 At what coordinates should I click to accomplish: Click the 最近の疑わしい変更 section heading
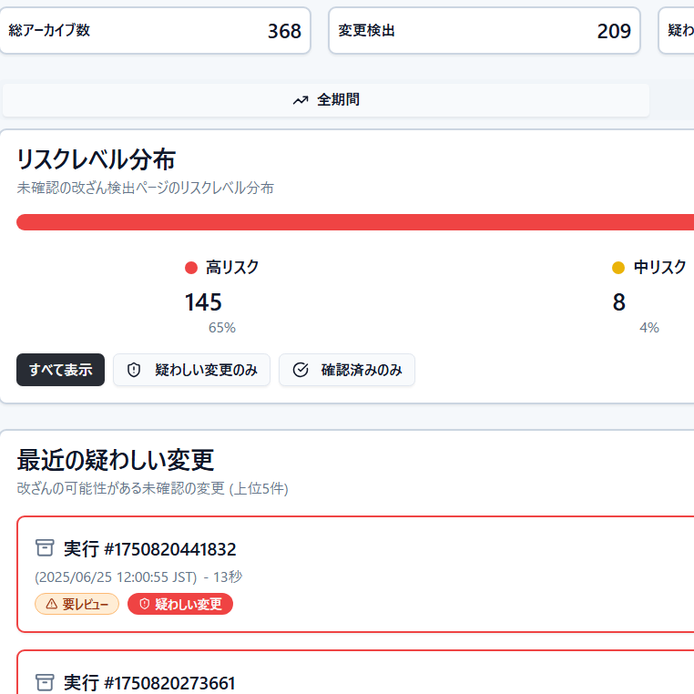(115, 460)
